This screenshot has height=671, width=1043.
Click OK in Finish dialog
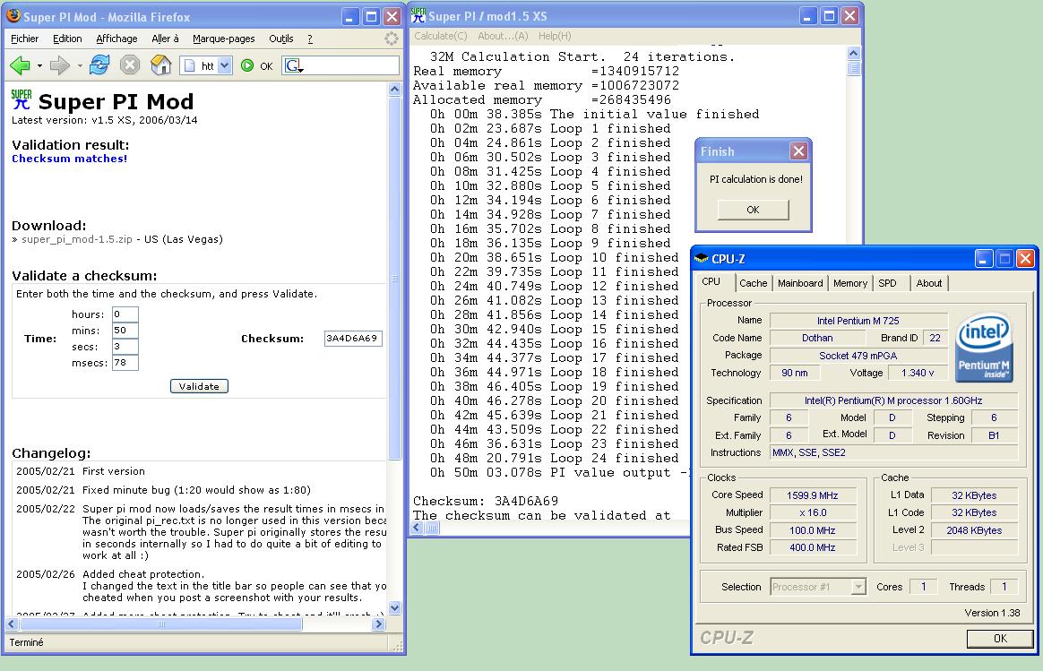point(753,211)
